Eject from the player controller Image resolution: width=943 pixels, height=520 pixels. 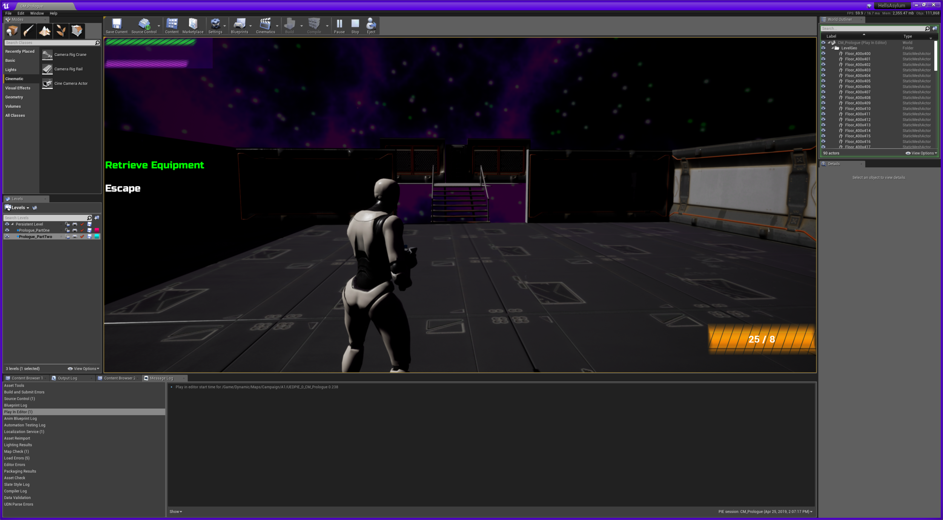[371, 25]
